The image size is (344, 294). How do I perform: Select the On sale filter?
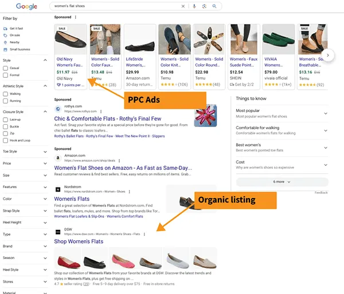[6, 34]
